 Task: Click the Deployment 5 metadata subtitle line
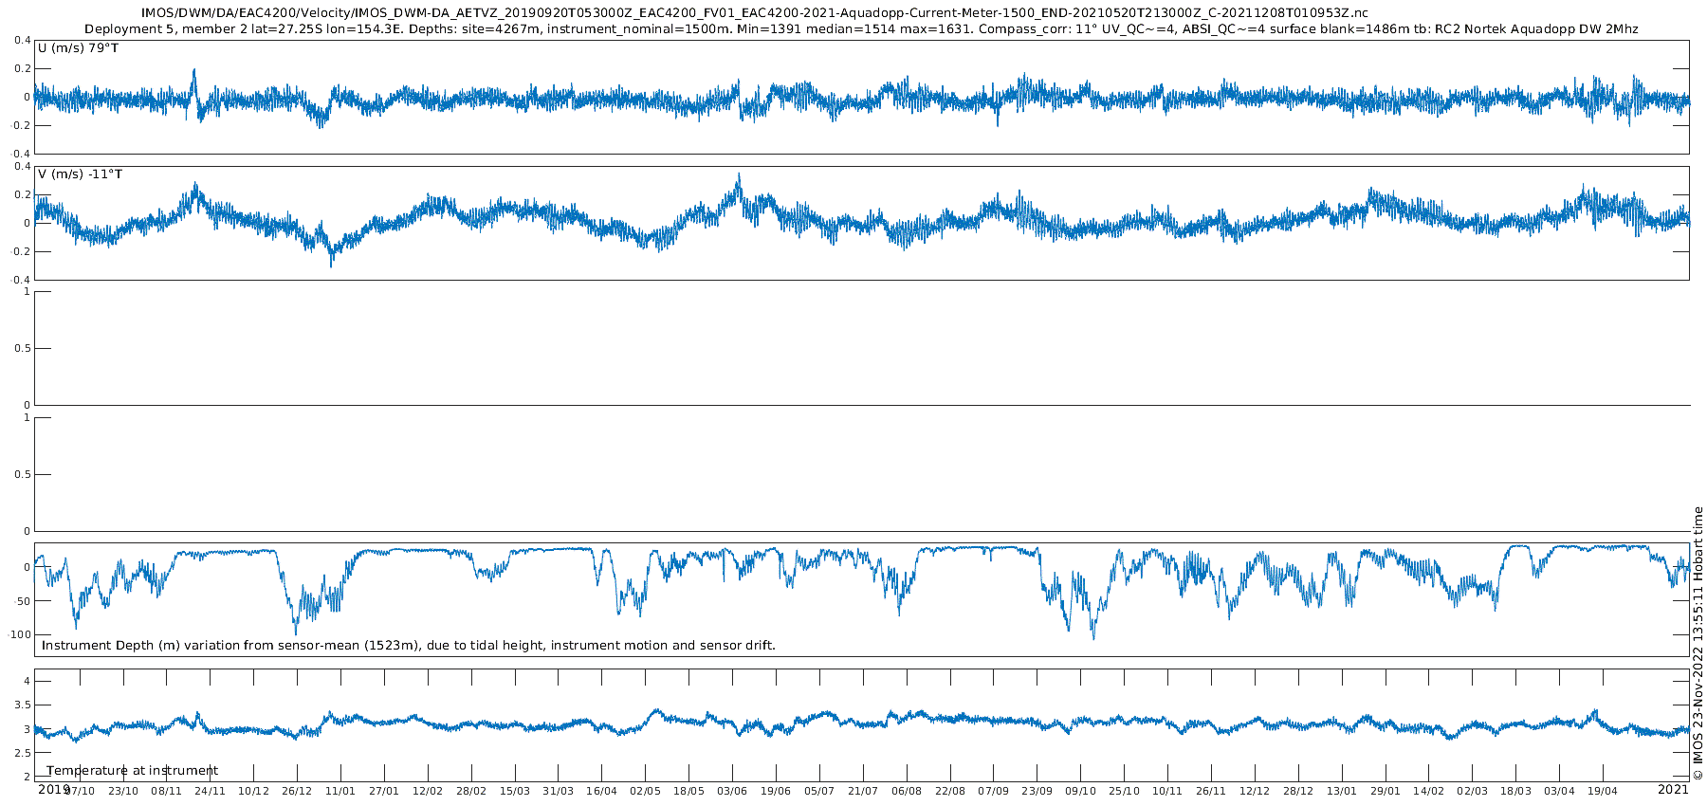tap(861, 29)
